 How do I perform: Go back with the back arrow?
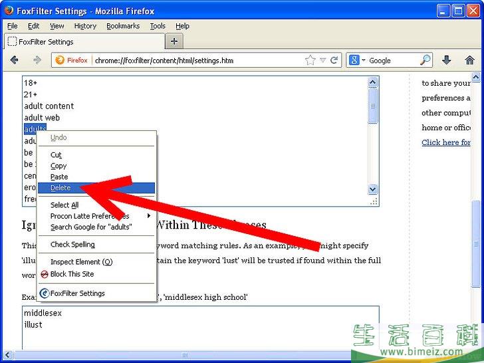14,60
